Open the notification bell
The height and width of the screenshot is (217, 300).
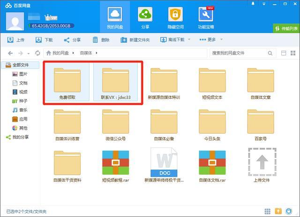click(253, 4)
